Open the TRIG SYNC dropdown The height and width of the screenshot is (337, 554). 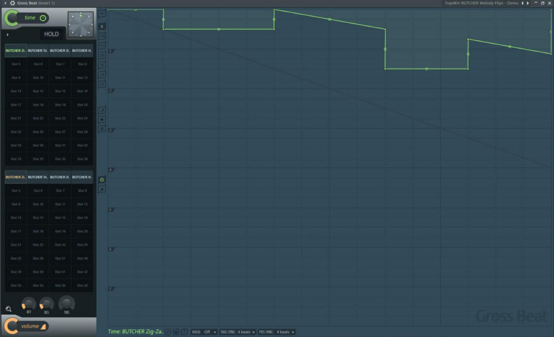[238, 332]
